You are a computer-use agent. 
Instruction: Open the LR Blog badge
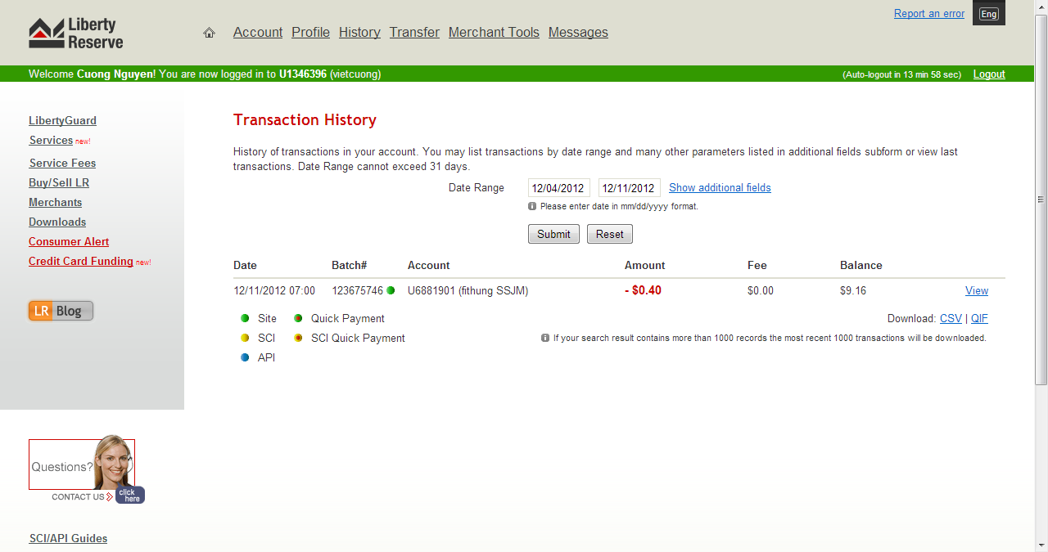61,311
